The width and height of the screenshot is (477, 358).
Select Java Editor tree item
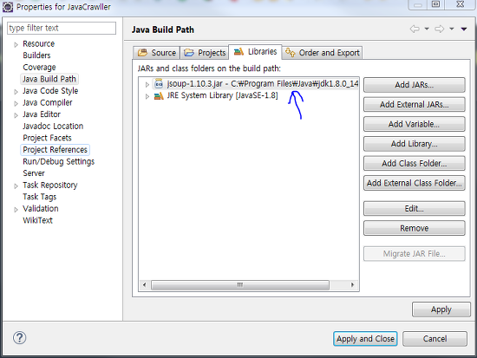point(42,114)
